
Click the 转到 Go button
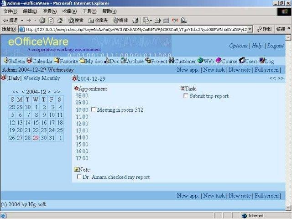point(264,29)
